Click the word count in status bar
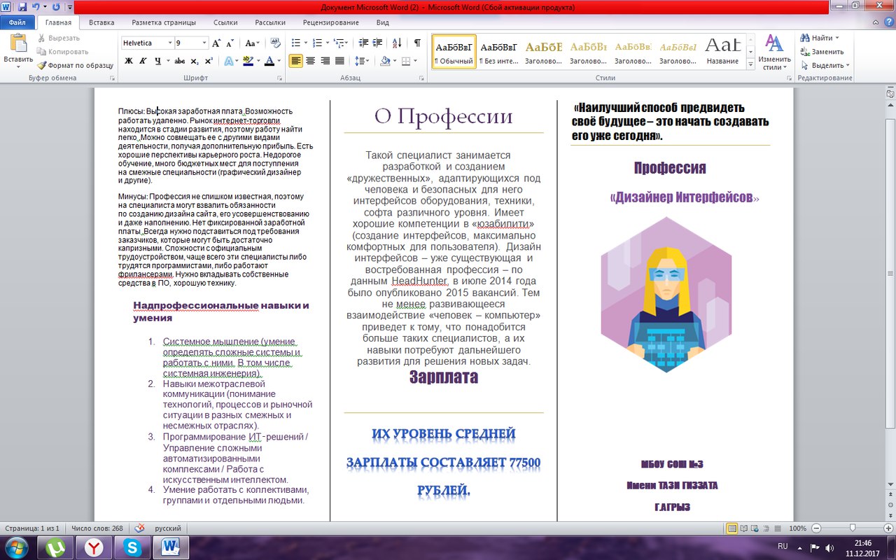 (97, 528)
